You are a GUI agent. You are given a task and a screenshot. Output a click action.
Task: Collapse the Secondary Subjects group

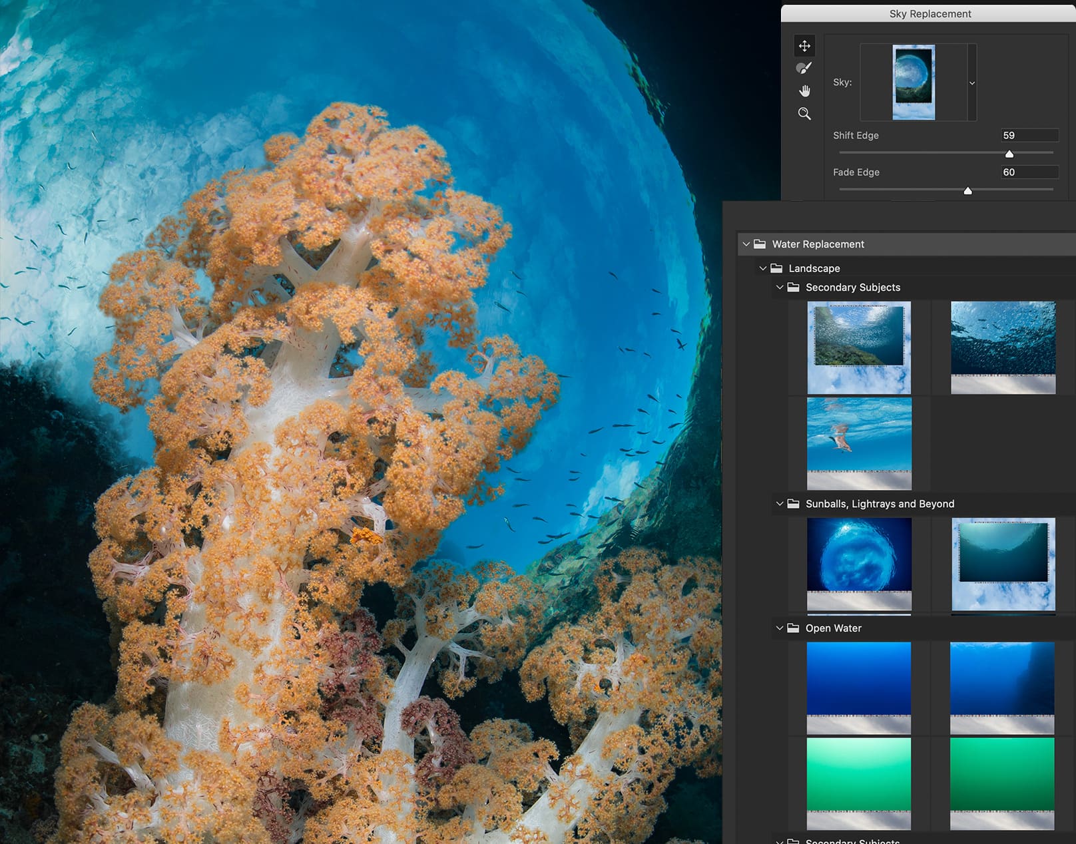[780, 288]
